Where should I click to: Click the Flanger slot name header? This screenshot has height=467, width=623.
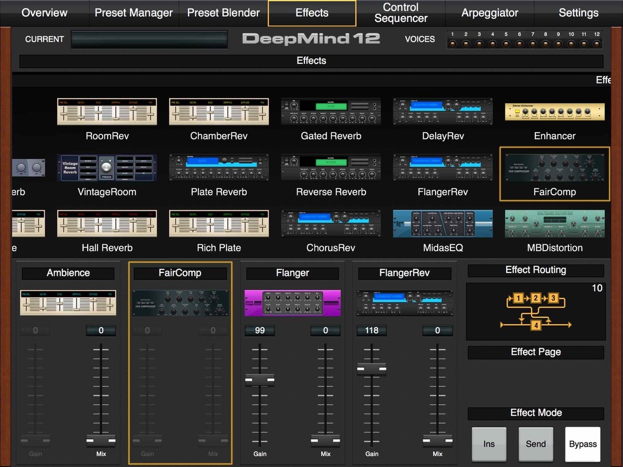tap(293, 273)
